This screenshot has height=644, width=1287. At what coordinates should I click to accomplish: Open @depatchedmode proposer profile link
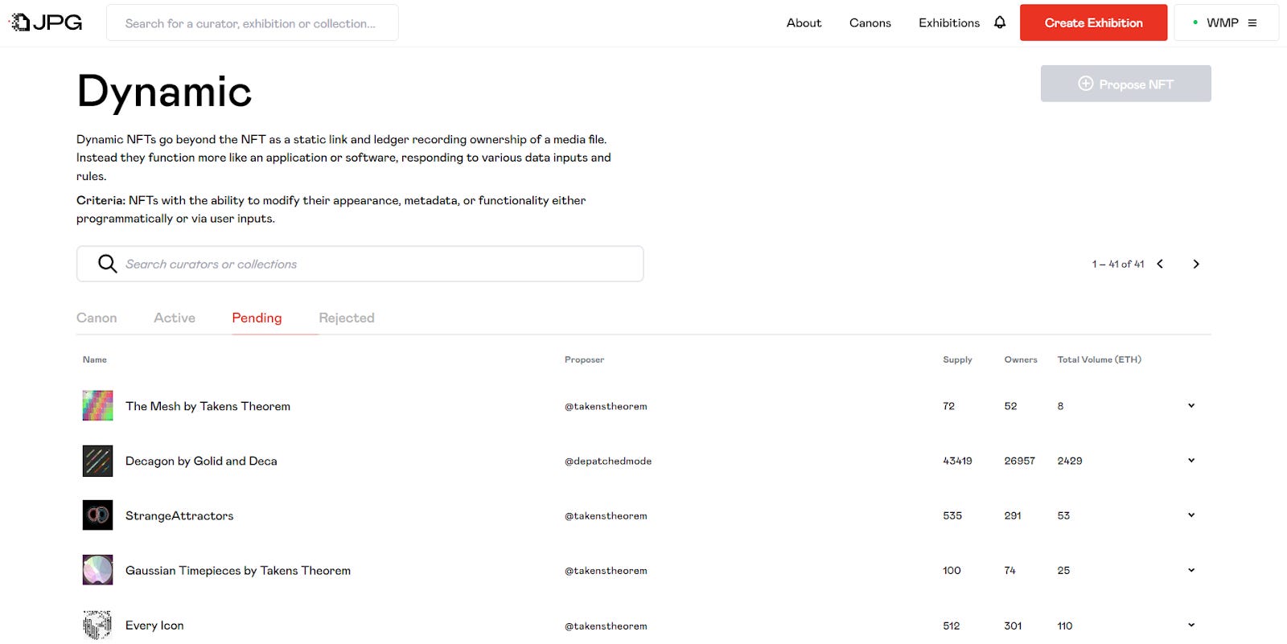click(608, 461)
